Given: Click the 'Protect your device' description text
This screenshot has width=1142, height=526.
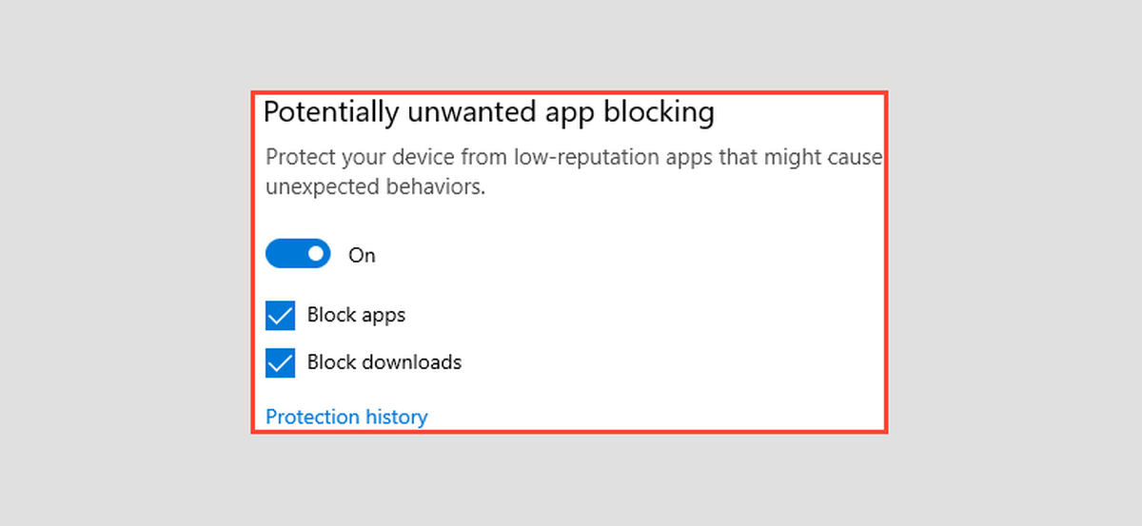Looking at the screenshot, I should click(x=574, y=172).
